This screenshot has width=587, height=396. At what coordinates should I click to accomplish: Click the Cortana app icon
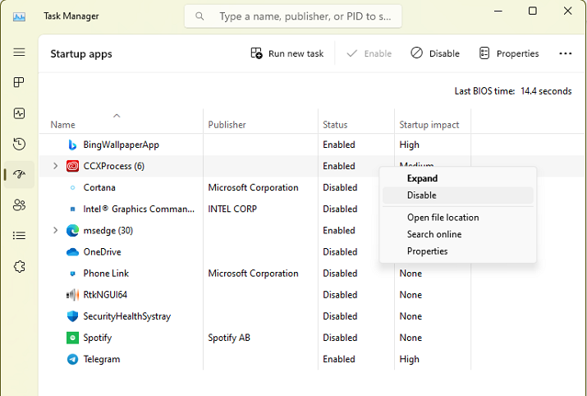pyautogui.click(x=72, y=187)
